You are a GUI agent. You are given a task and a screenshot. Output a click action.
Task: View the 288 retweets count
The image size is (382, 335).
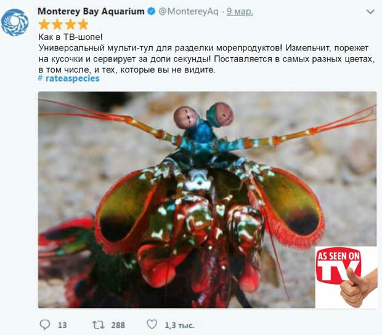(x=118, y=325)
